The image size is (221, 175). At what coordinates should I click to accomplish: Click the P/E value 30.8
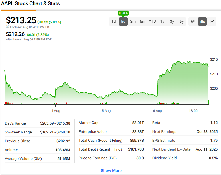click(140, 158)
